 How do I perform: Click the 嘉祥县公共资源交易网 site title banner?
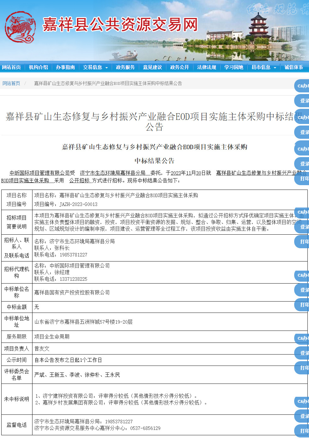[x=120, y=25]
